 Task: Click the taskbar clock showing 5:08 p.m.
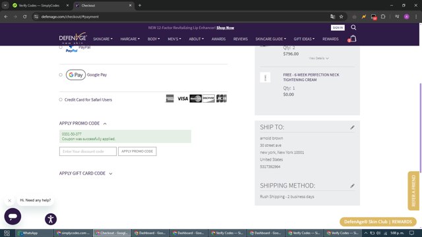(x=397, y=233)
